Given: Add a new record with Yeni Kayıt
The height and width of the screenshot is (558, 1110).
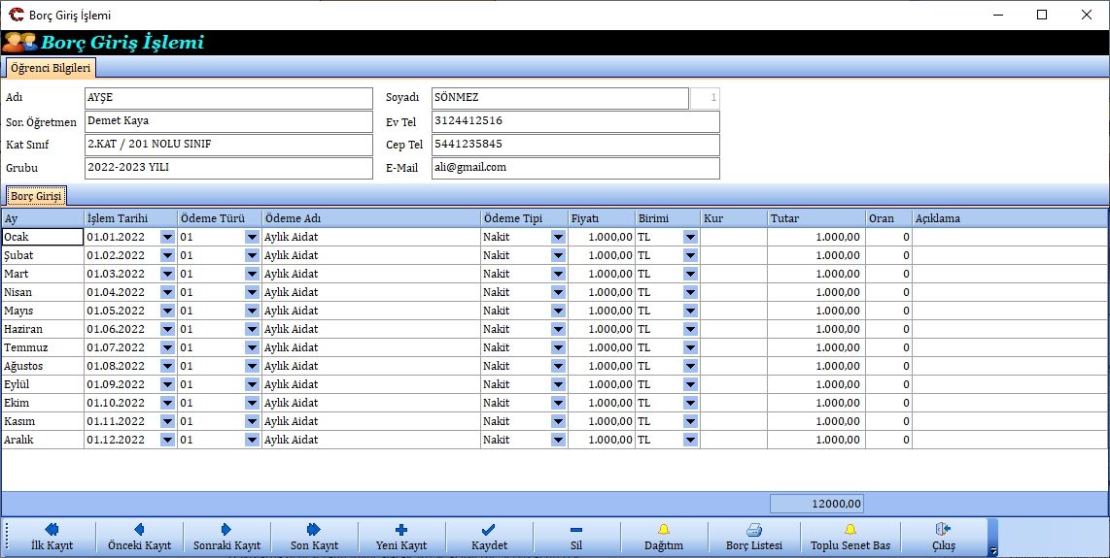Looking at the screenshot, I should point(401,536).
